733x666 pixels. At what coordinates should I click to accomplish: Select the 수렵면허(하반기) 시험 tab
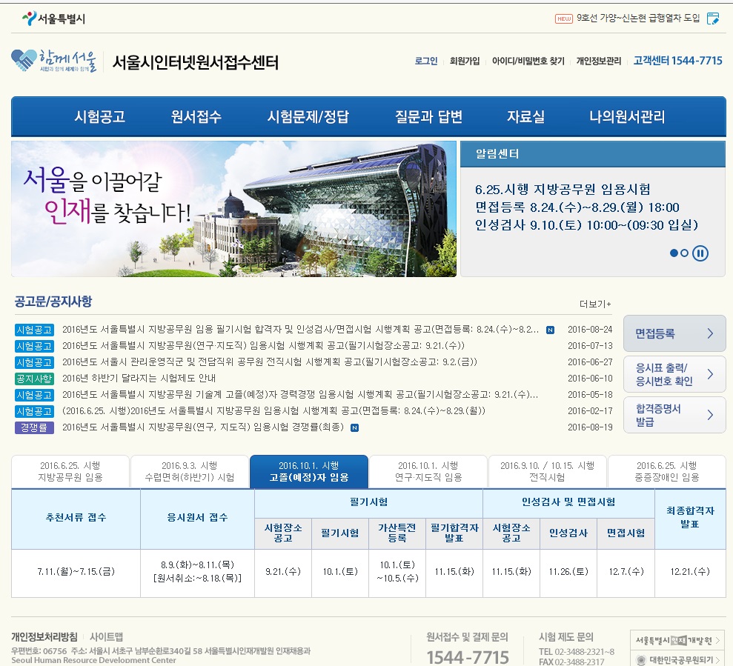tap(189, 472)
